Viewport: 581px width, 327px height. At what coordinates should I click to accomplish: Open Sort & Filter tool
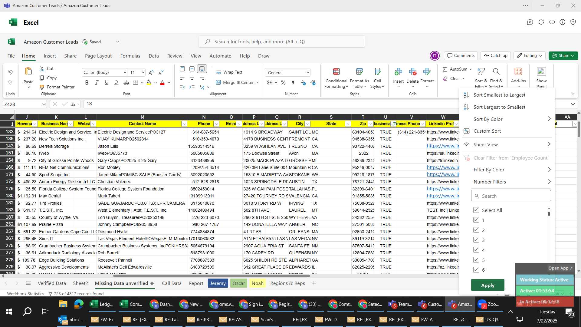coord(481,78)
